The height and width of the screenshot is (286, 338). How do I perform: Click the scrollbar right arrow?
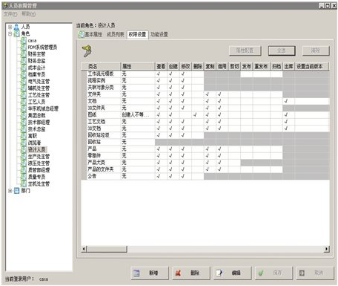(x=327, y=249)
